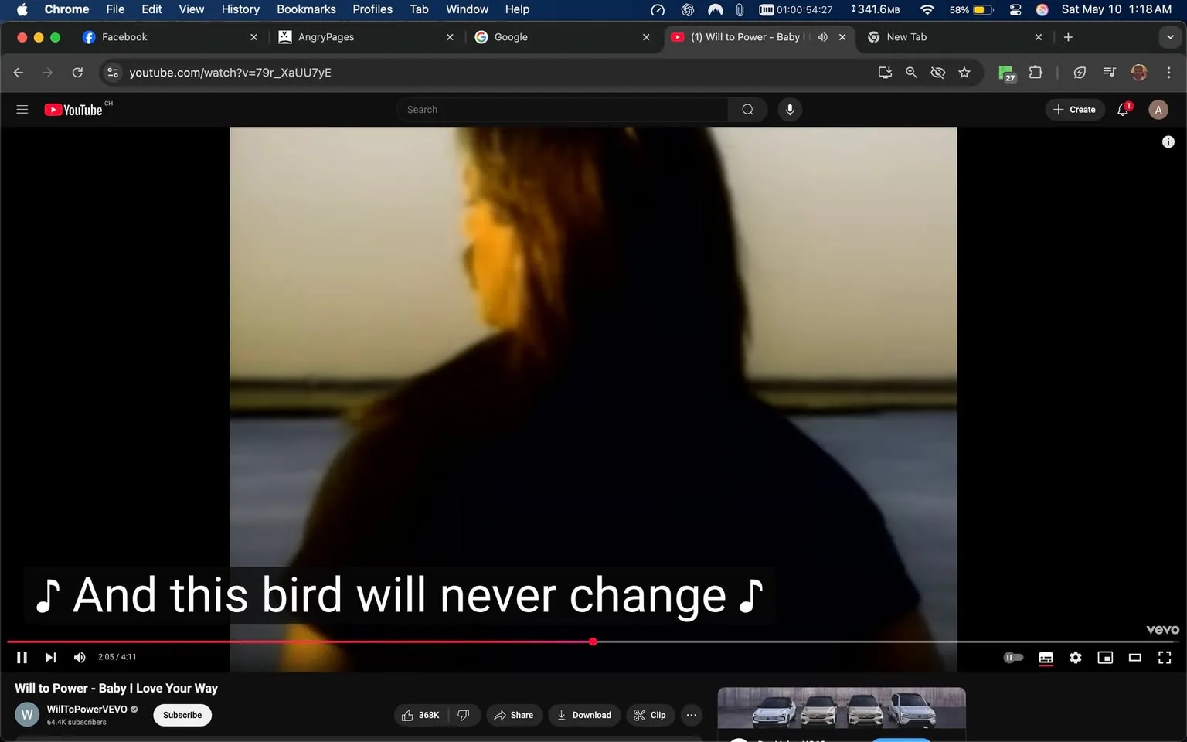
Task: Toggle the ambient mode switch
Action: [x=1013, y=657]
